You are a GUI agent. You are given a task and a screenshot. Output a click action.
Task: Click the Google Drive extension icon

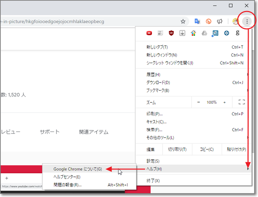point(204,33)
